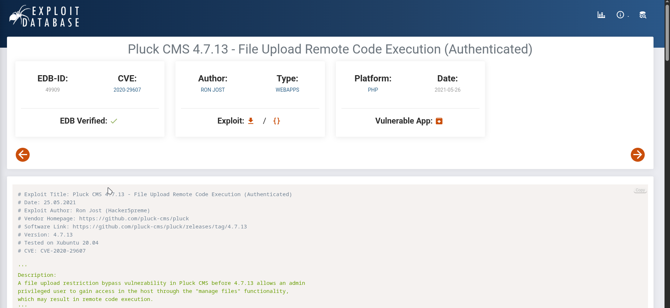The image size is (670, 308).
Task: View raw exploit code braces icon
Action: (277, 121)
